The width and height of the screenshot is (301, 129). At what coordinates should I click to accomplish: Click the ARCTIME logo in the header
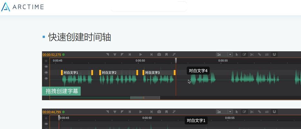(22, 7)
